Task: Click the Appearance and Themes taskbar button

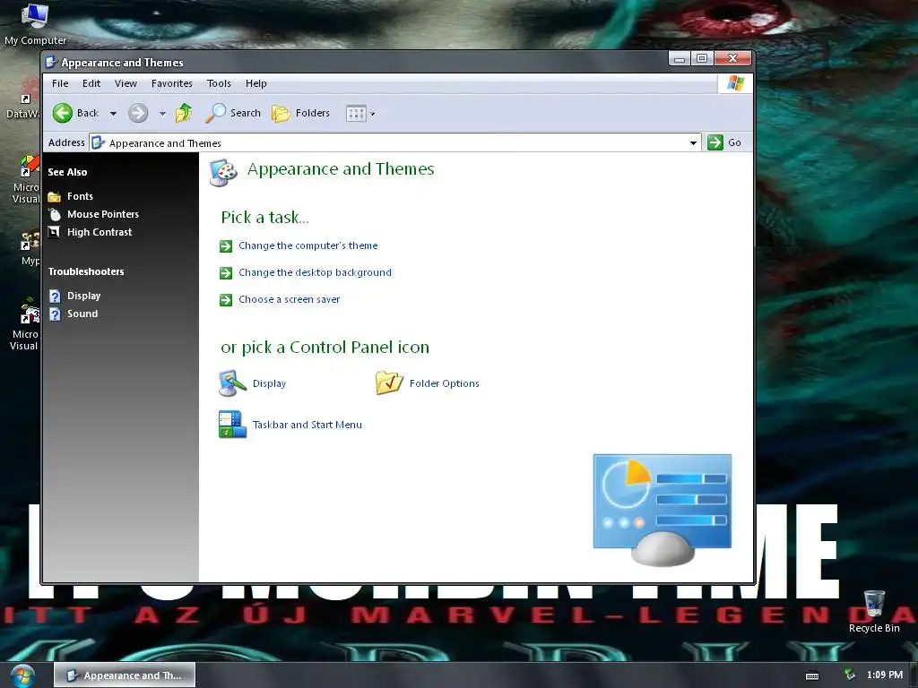Action: point(125,675)
